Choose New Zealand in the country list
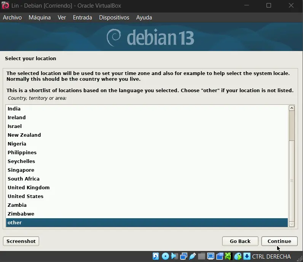 (24, 135)
